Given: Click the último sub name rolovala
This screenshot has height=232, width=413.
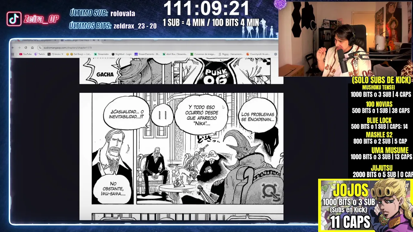Looking at the screenshot, I should (x=123, y=14).
